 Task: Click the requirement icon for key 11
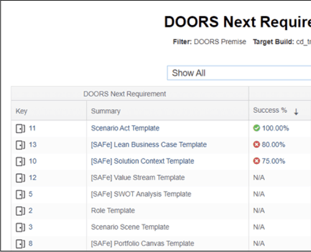pyautogui.click(x=20, y=129)
